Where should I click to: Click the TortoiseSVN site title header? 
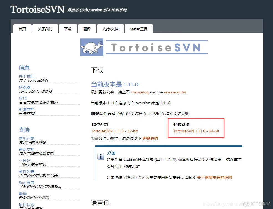tap(37, 9)
